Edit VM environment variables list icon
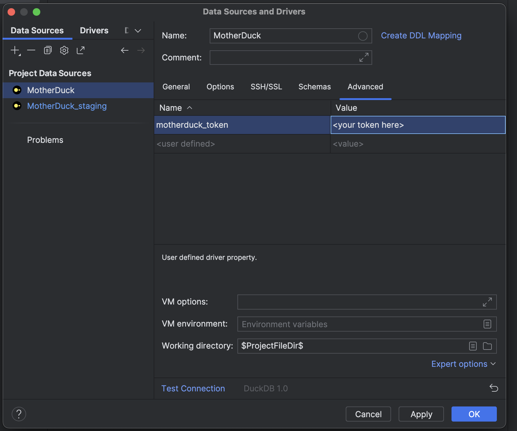Viewport: 517px width, 431px height. pyautogui.click(x=487, y=324)
